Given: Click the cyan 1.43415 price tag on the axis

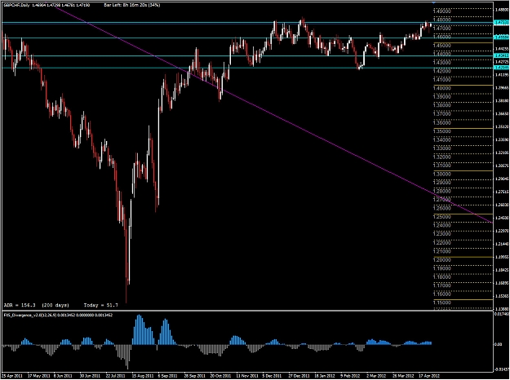Looking at the screenshot, I should [501, 56].
